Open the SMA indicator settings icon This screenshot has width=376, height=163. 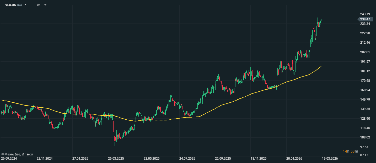[x=3, y=154]
